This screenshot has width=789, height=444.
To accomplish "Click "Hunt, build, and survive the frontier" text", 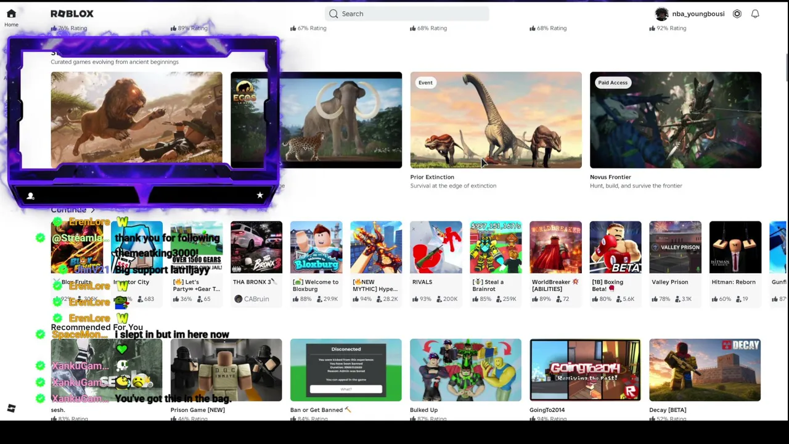I will click(636, 186).
